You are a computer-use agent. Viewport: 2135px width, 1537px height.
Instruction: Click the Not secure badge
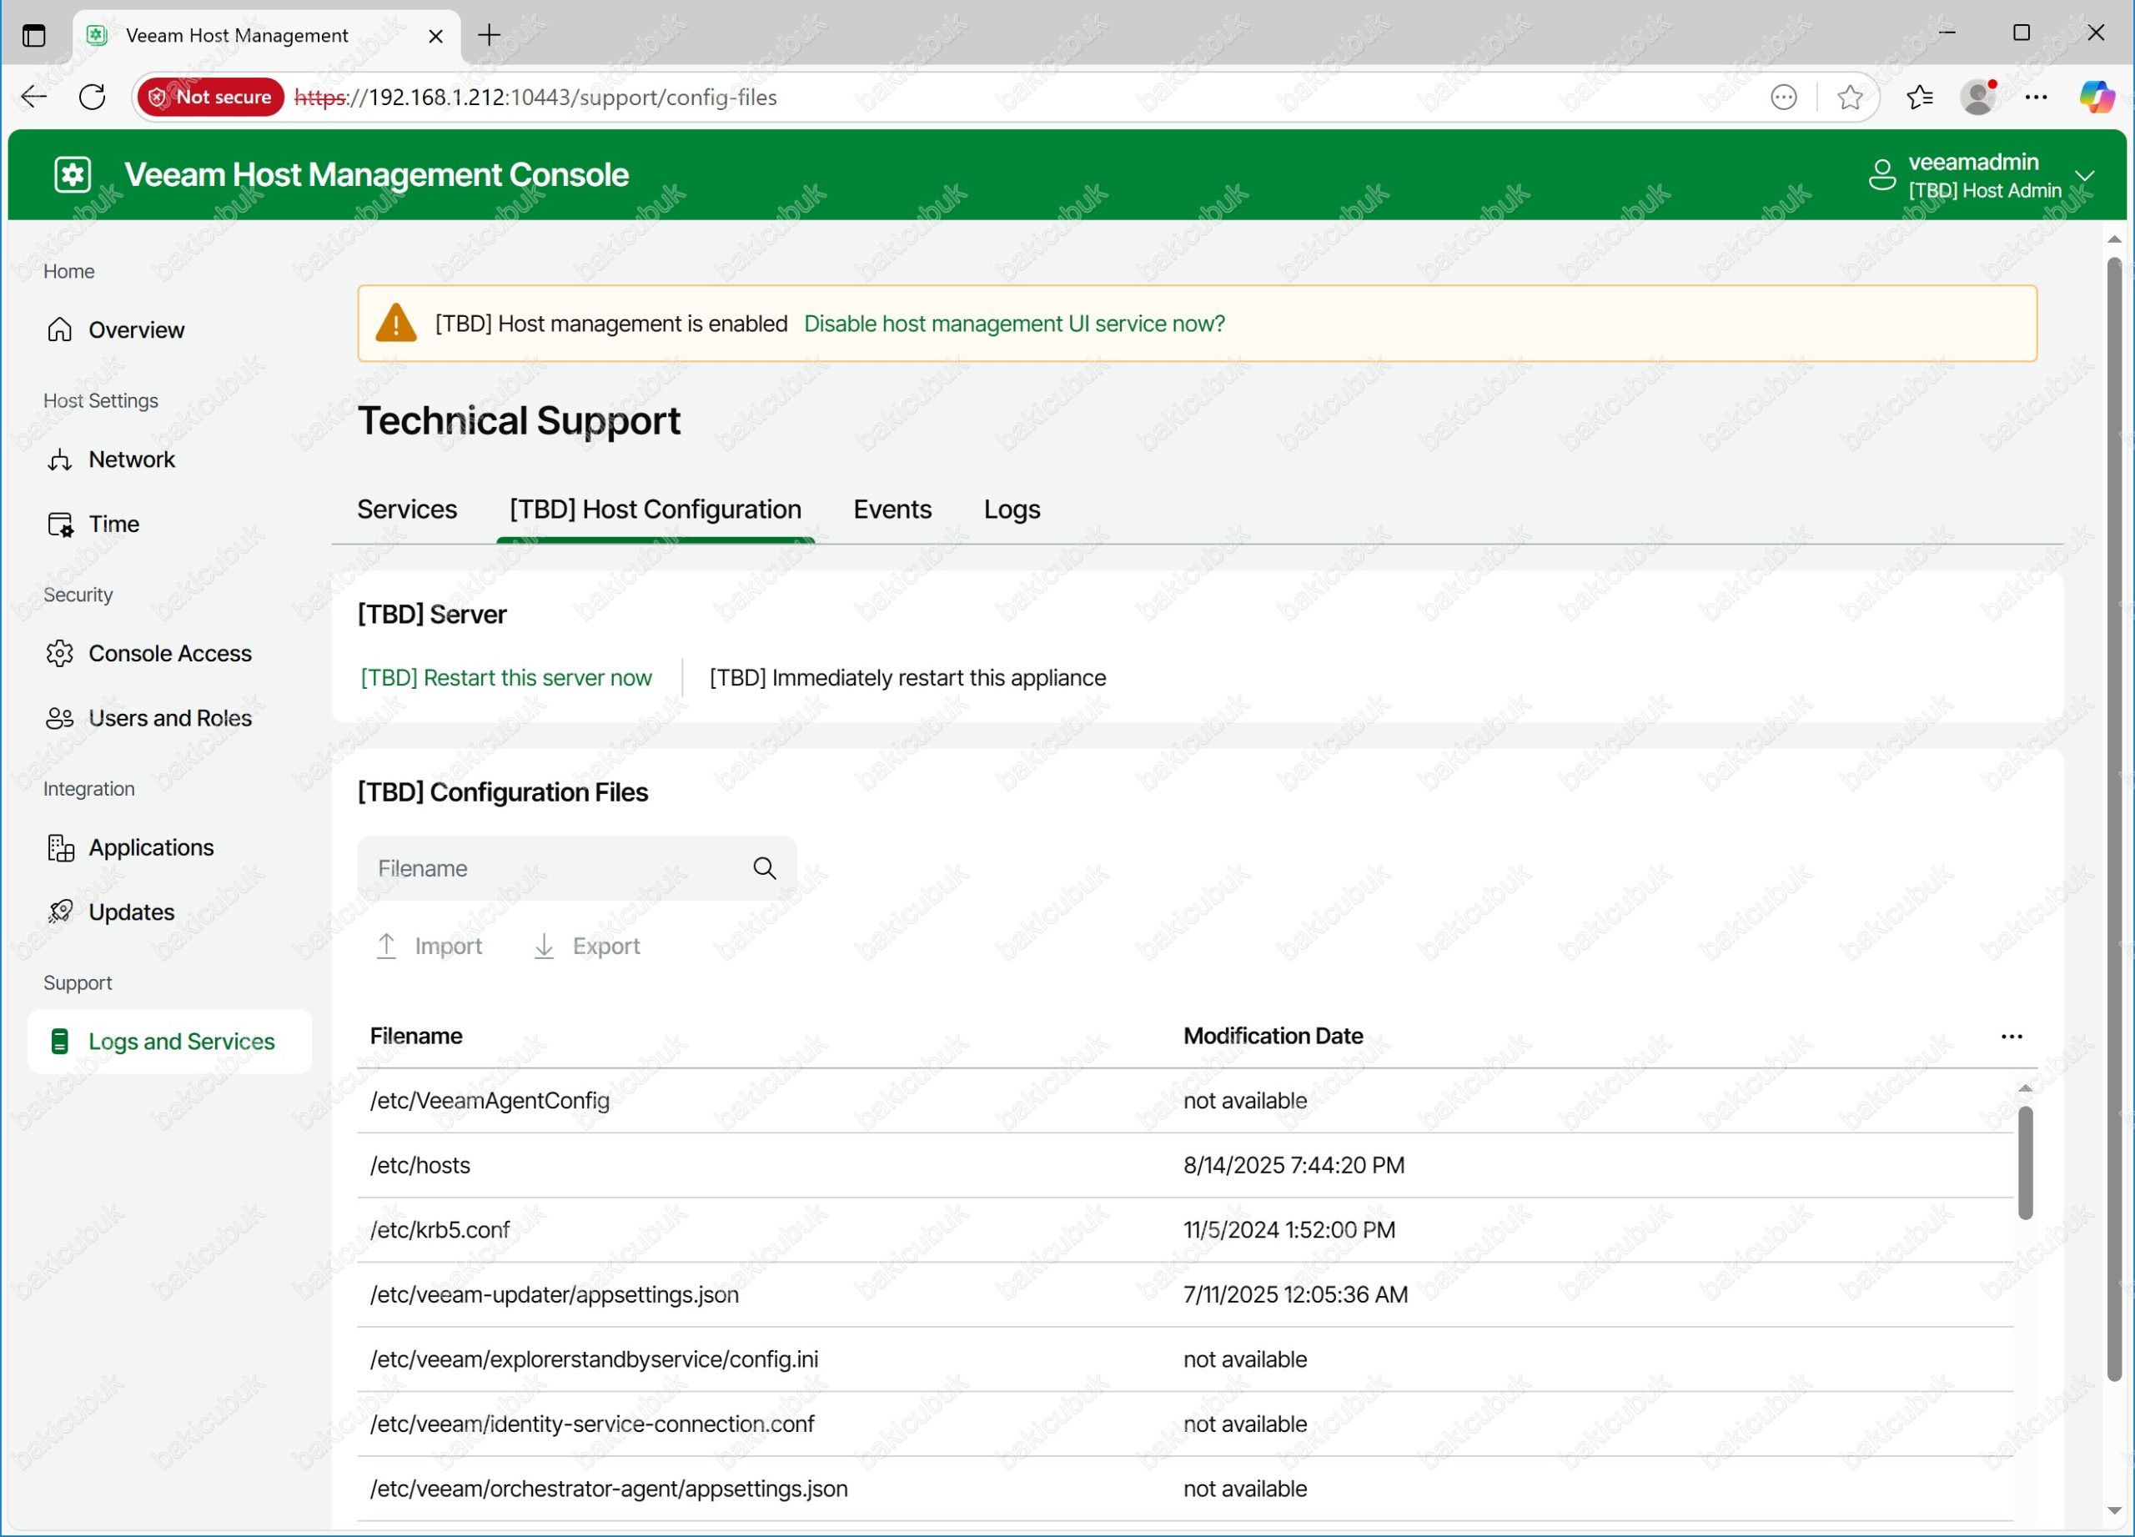tap(211, 96)
